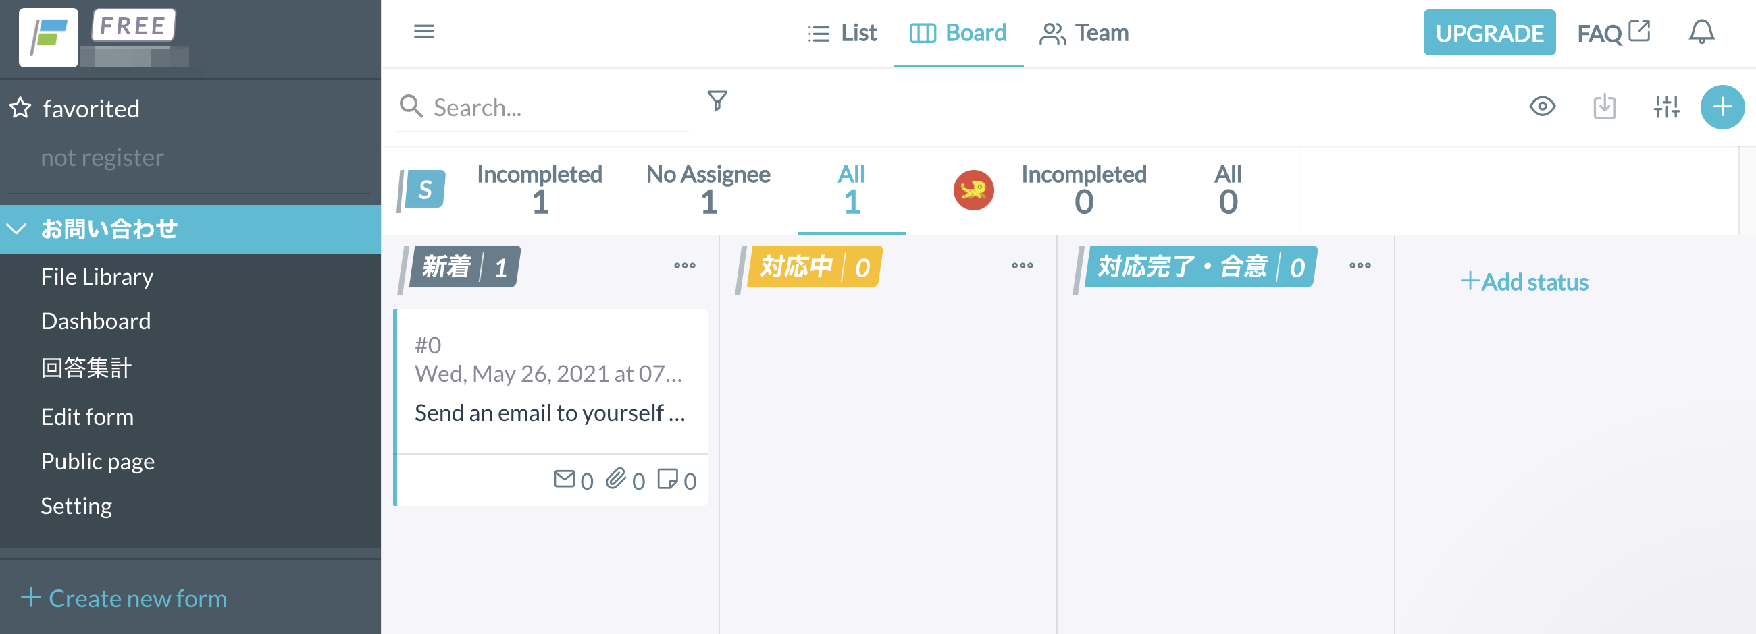Image resolution: width=1756 pixels, height=634 pixels.
Task: Open the filter funnel icon
Action: [717, 101]
